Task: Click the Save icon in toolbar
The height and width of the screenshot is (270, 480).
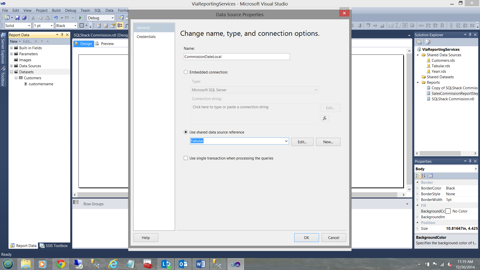Action: [17, 18]
